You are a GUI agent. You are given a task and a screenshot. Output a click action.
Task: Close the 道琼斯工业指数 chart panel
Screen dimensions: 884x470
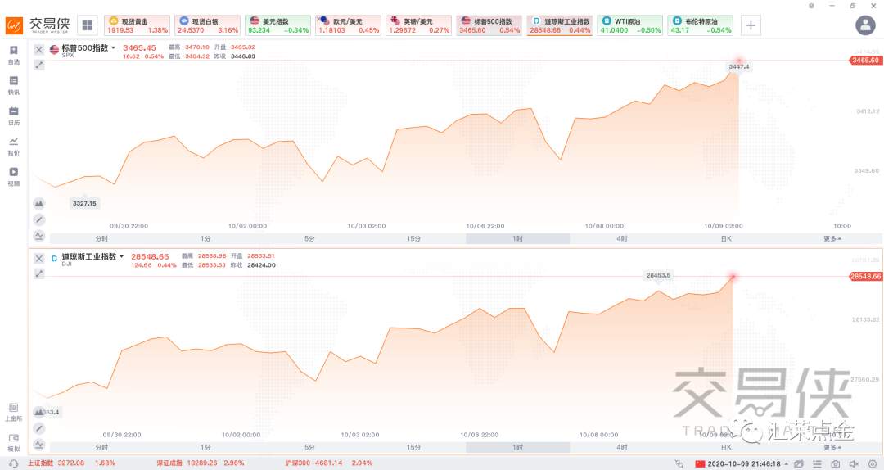(x=39, y=259)
